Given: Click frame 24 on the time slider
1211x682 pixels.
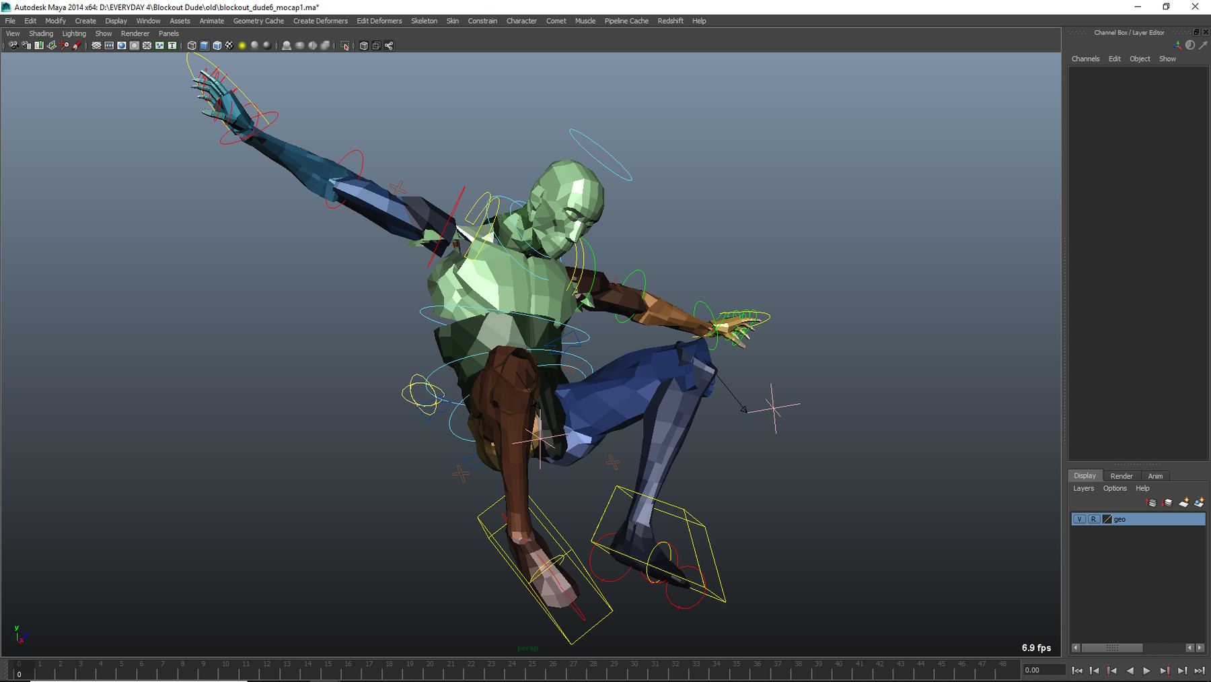Looking at the screenshot, I should (512, 665).
